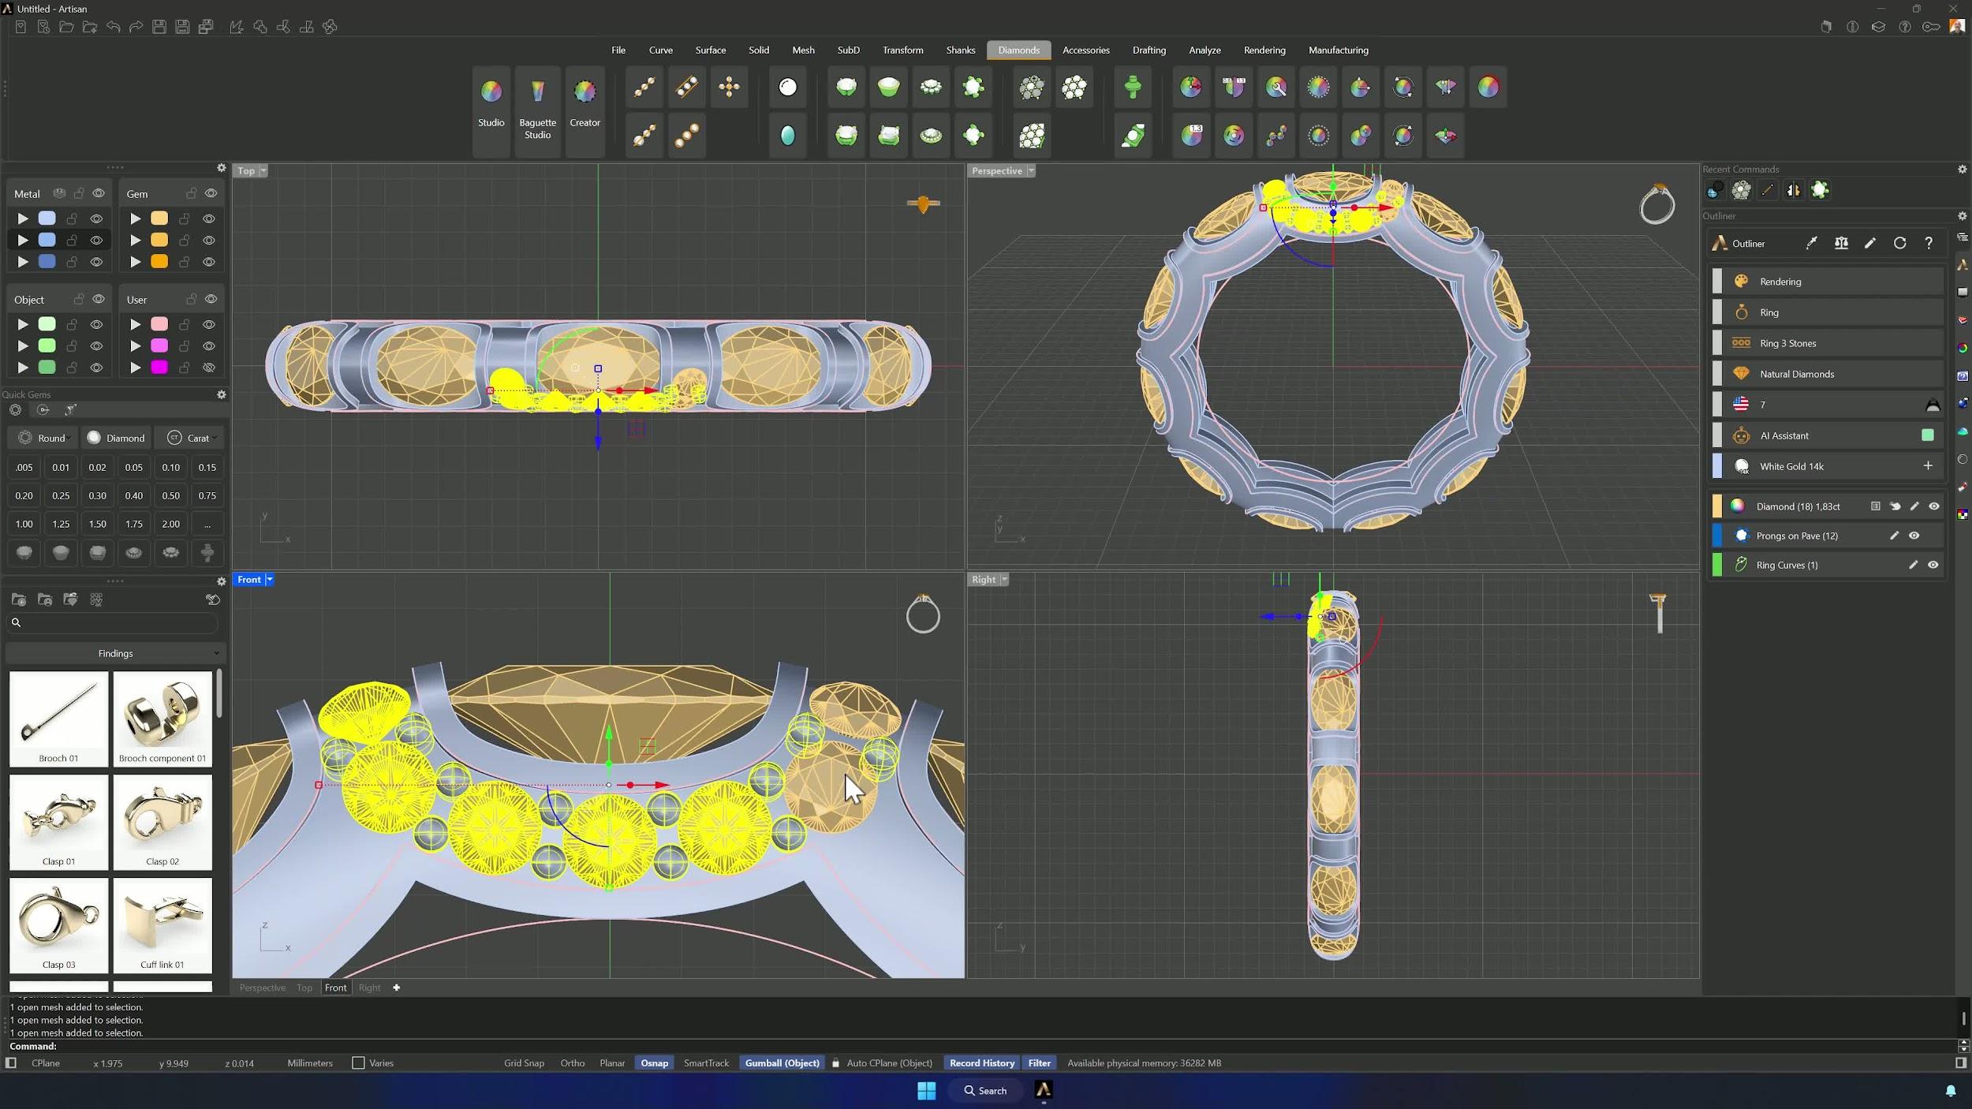Click the Gumball (Object) status button
The height and width of the screenshot is (1109, 1972).
[x=782, y=1063]
